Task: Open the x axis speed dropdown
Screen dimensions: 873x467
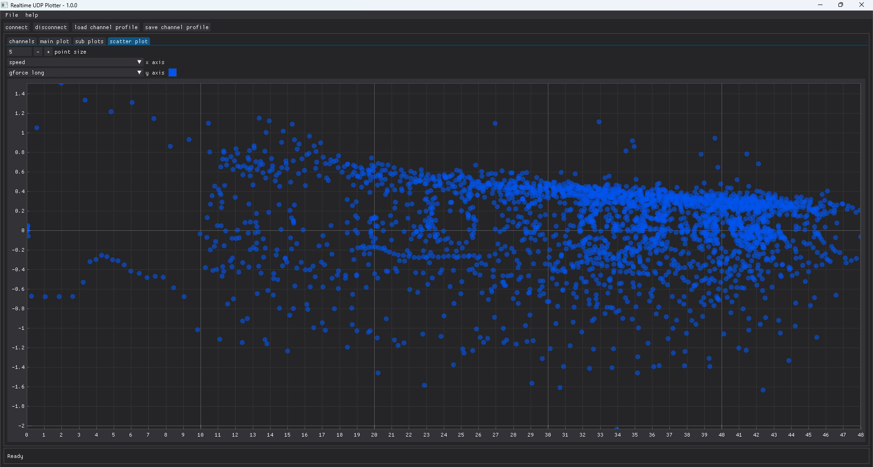Action: click(75, 62)
